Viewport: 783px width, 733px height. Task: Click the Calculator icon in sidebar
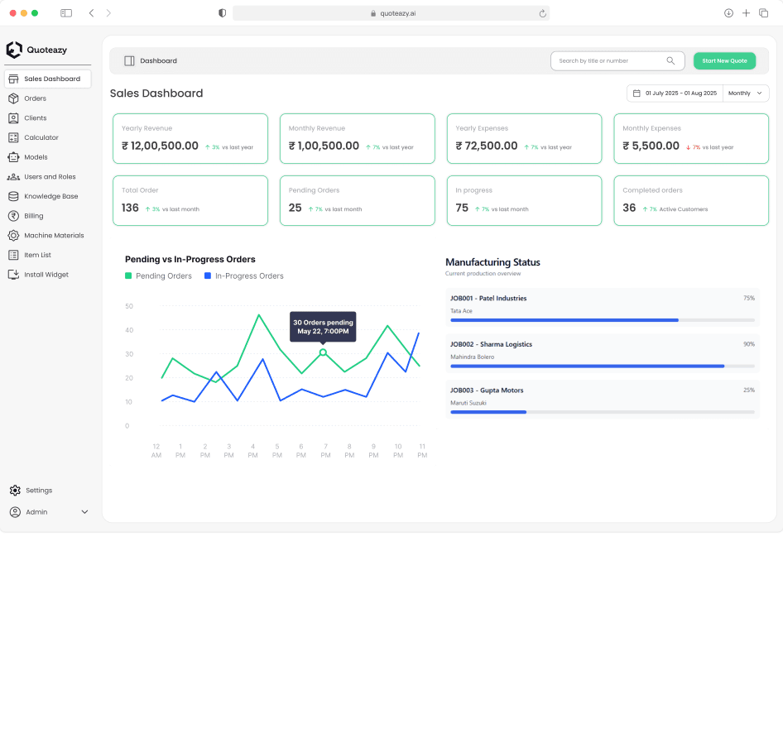point(13,137)
